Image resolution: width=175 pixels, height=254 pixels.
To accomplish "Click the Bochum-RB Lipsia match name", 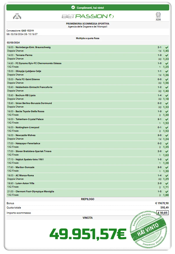I will pos(26,95).
